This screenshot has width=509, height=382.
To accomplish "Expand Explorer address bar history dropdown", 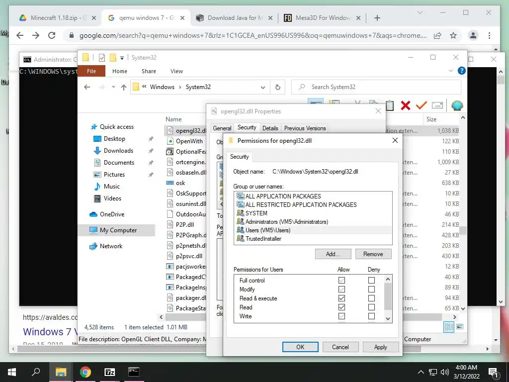I will coord(263,87).
